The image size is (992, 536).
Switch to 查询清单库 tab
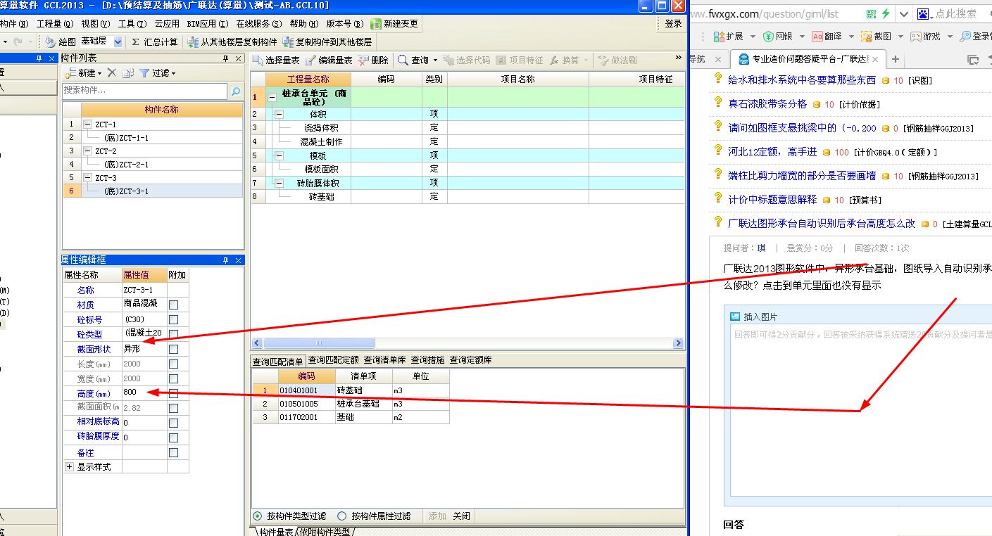384,360
